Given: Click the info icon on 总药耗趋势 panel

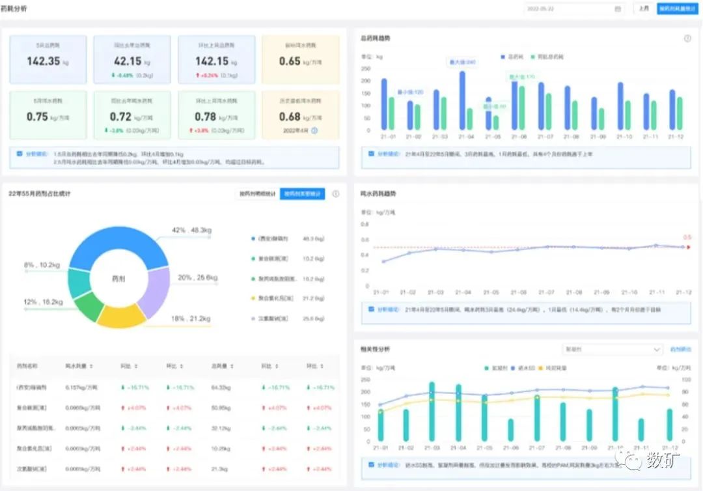Looking at the screenshot, I should [x=687, y=39].
